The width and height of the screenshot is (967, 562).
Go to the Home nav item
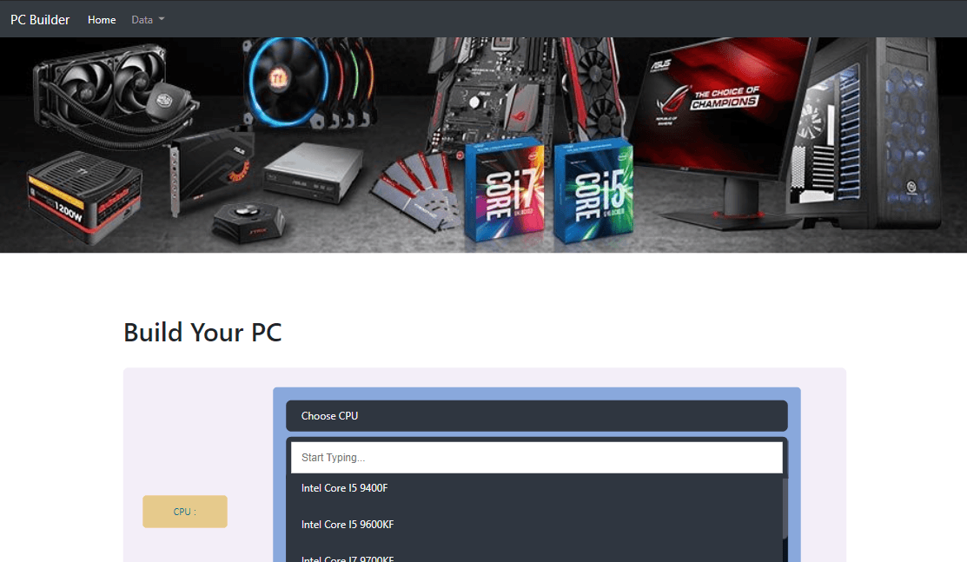pyautogui.click(x=102, y=20)
